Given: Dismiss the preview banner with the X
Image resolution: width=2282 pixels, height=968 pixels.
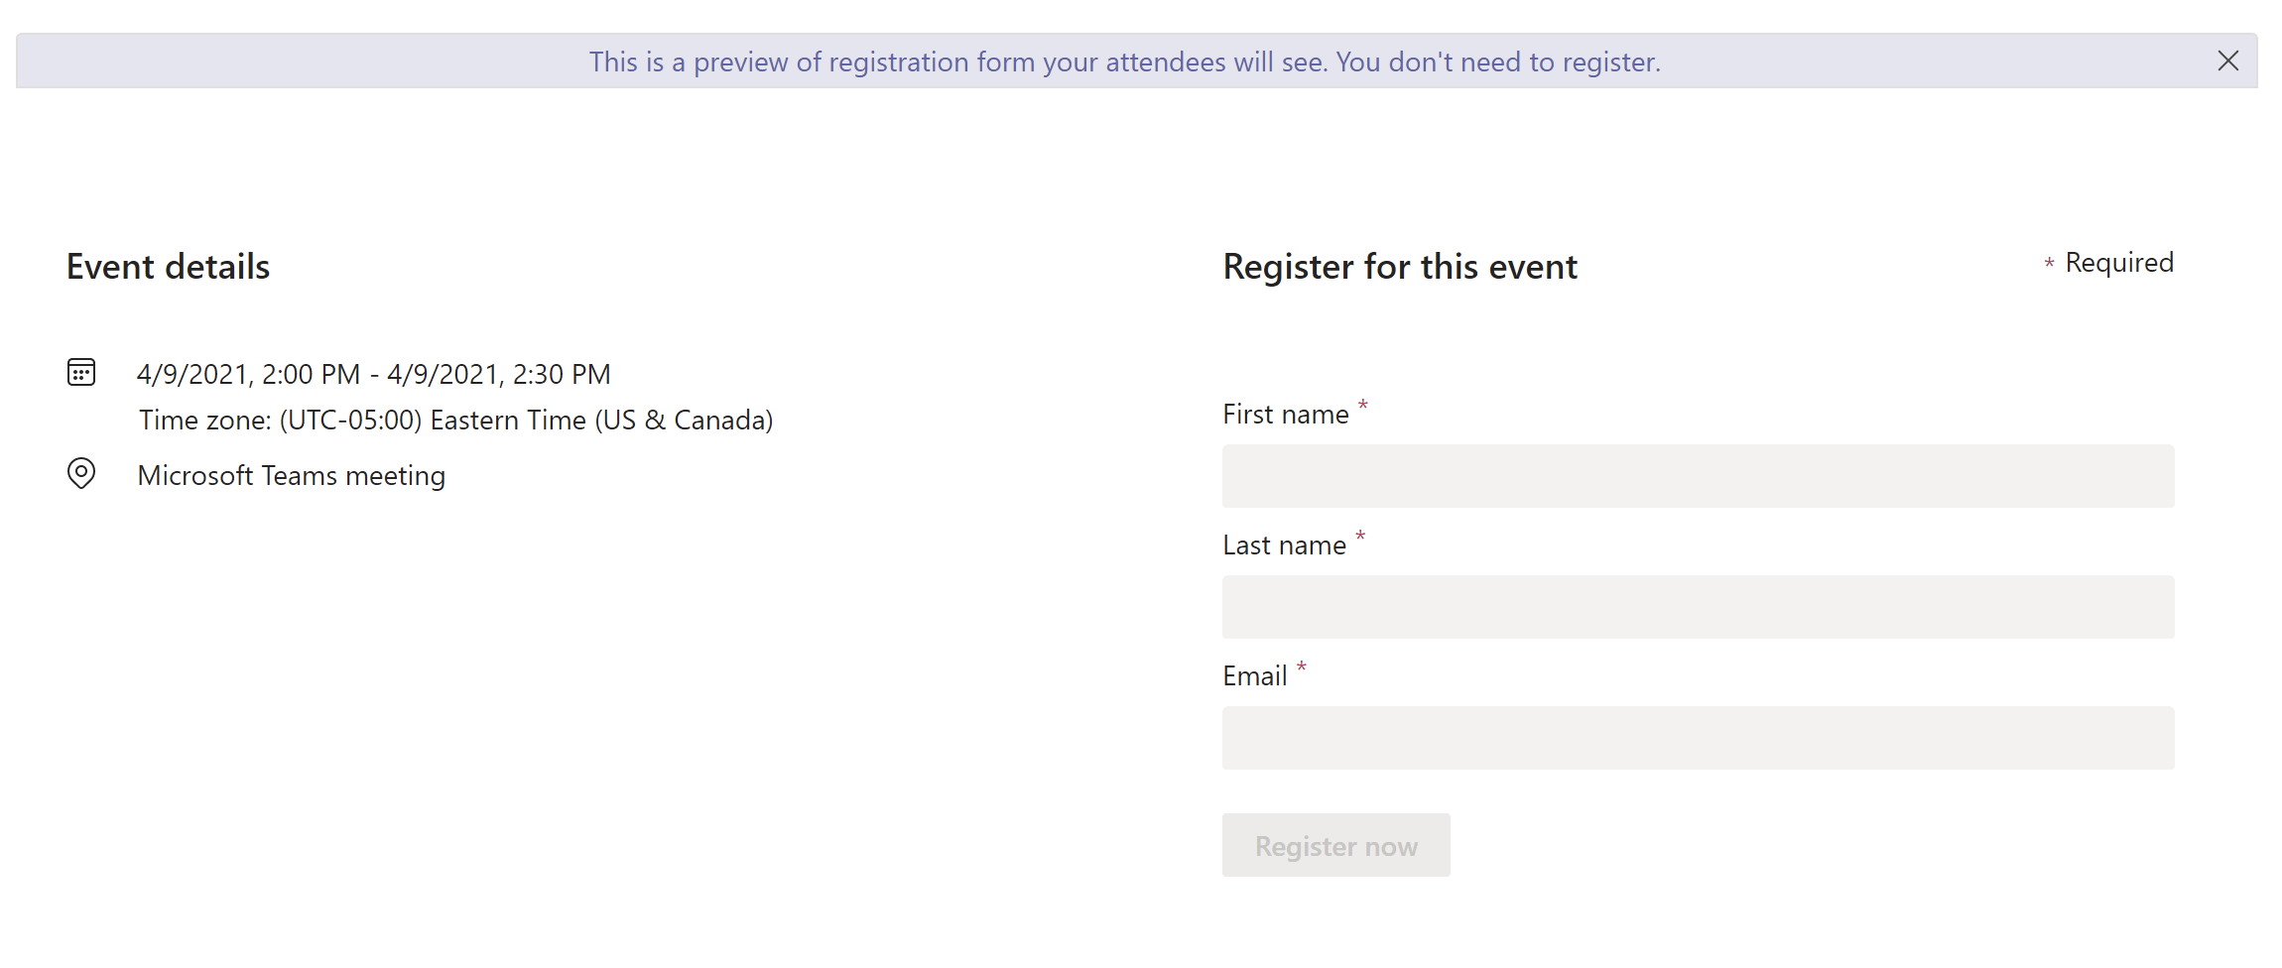Looking at the screenshot, I should pyautogui.click(x=2227, y=61).
